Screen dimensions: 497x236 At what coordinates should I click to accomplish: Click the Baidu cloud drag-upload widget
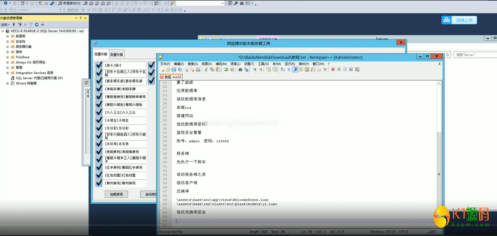(459, 20)
